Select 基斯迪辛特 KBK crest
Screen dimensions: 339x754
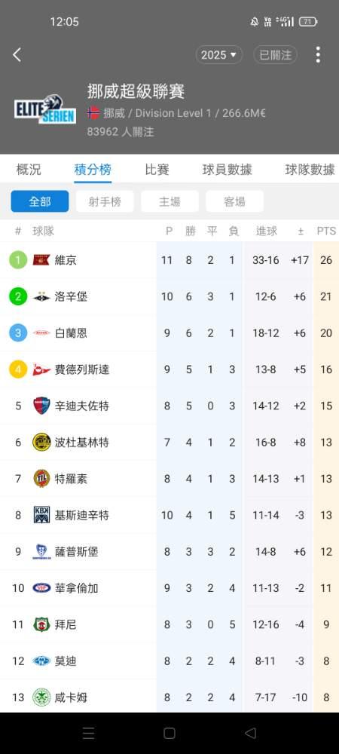click(41, 515)
